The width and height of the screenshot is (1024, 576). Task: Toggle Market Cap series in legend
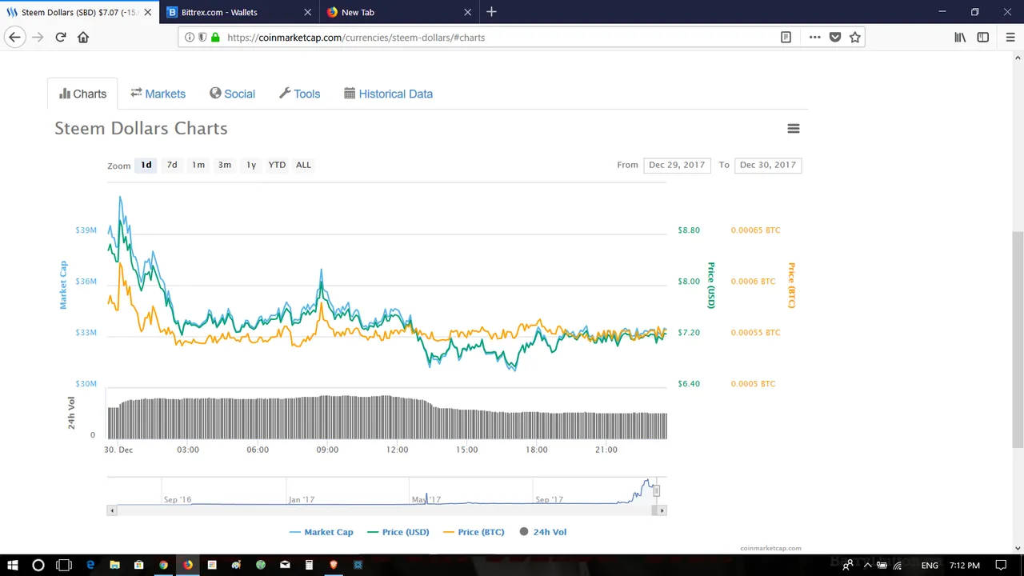pyautogui.click(x=321, y=532)
